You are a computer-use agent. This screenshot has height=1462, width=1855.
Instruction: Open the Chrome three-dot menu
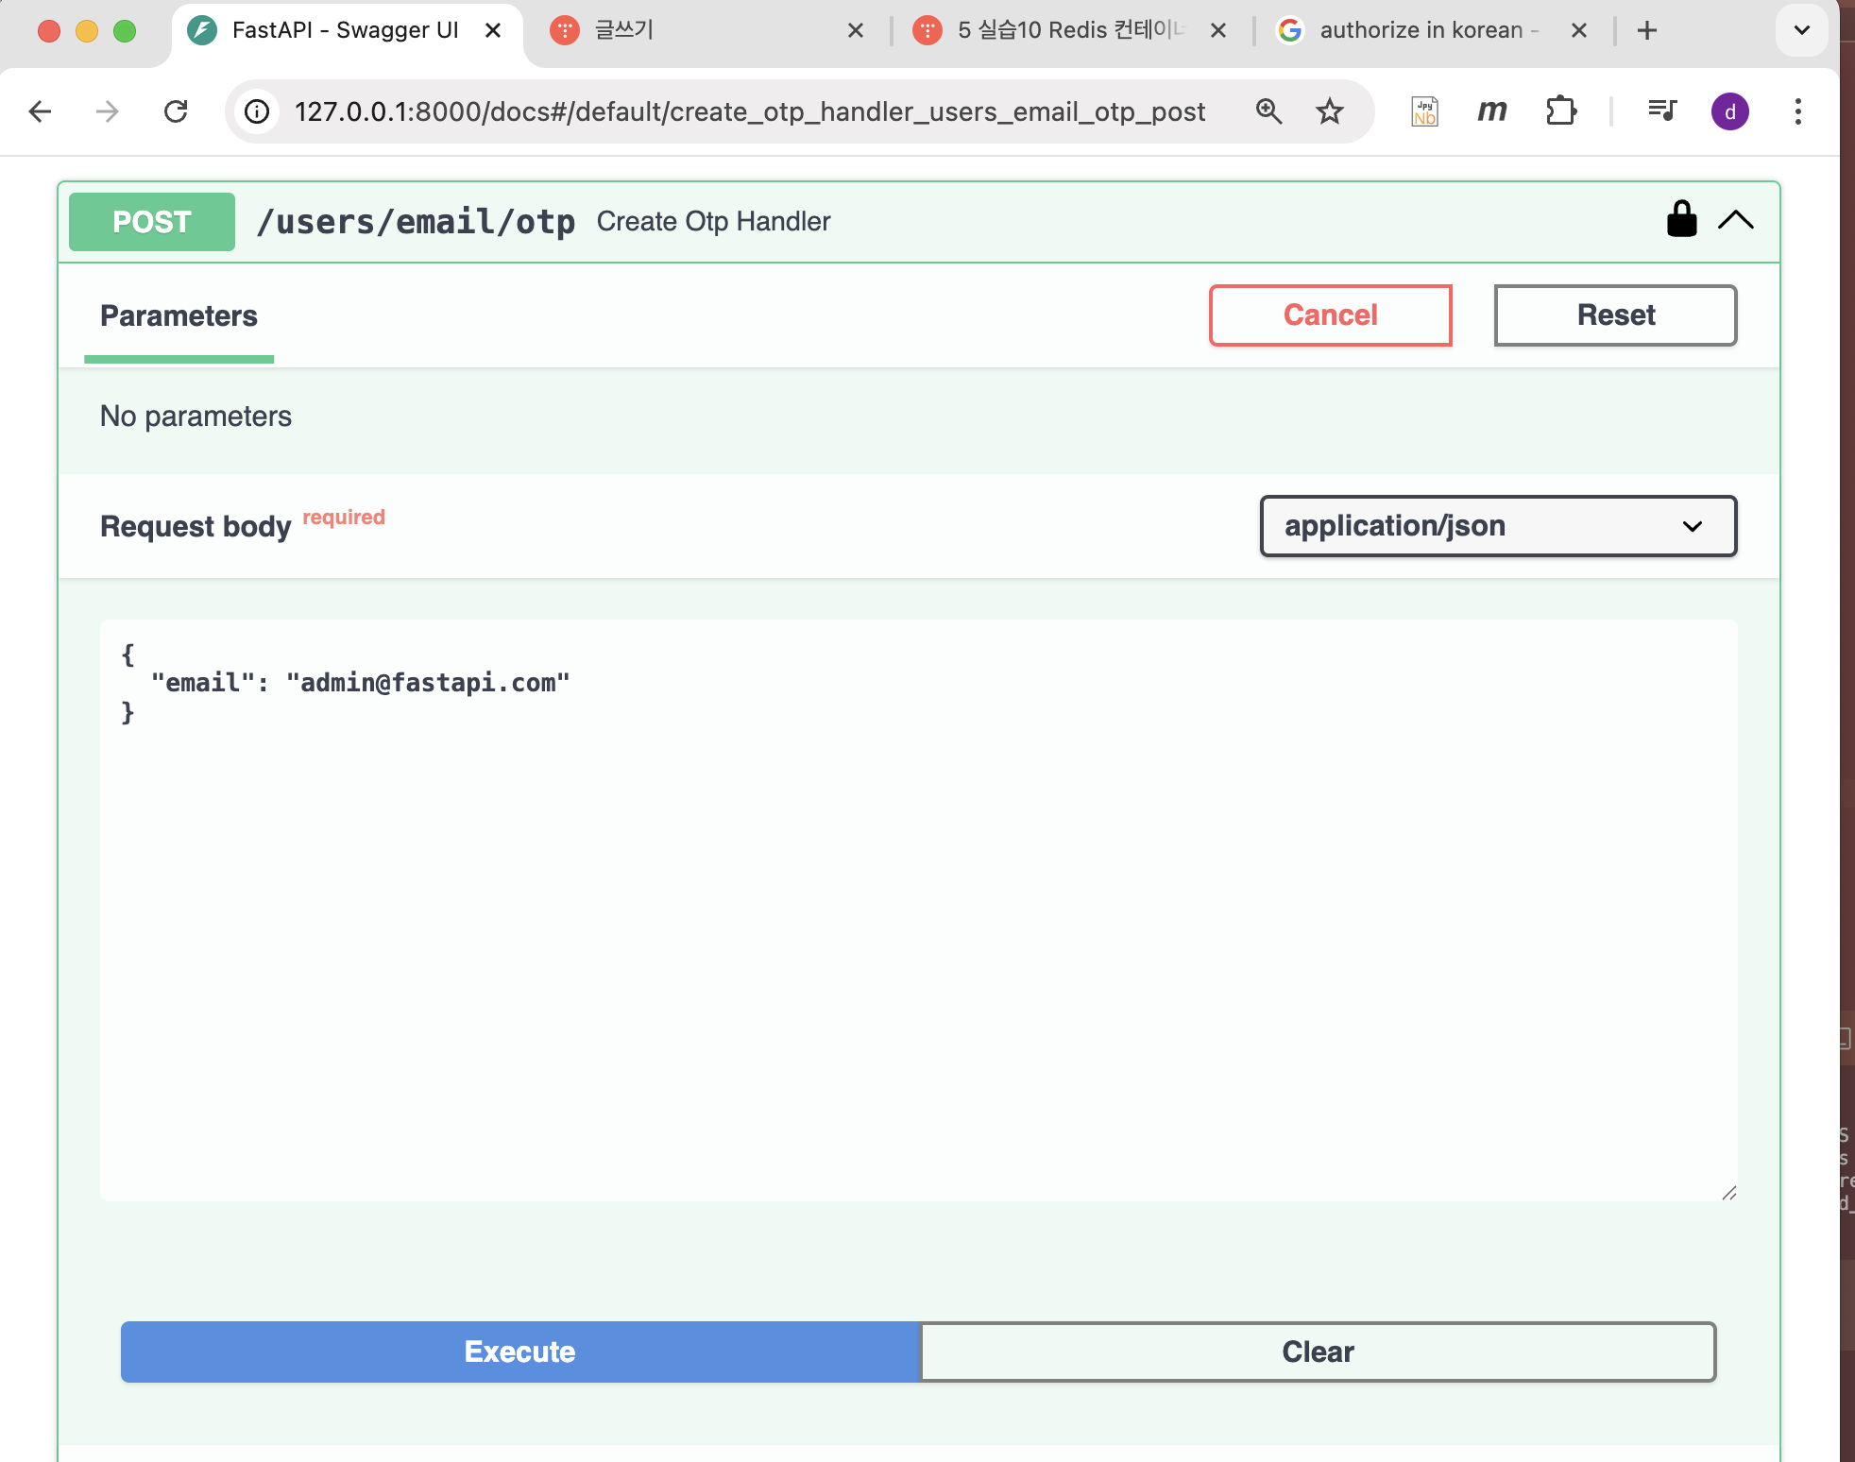click(1797, 111)
